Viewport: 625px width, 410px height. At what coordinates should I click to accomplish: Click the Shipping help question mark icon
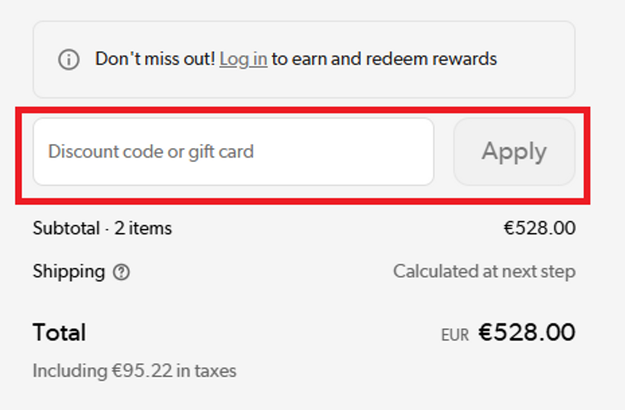tap(121, 272)
